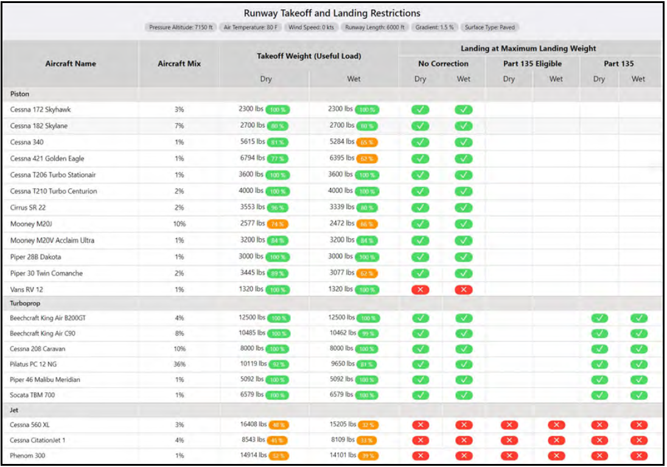Click the 8543 lbs dry takeoff weight

click(x=254, y=440)
